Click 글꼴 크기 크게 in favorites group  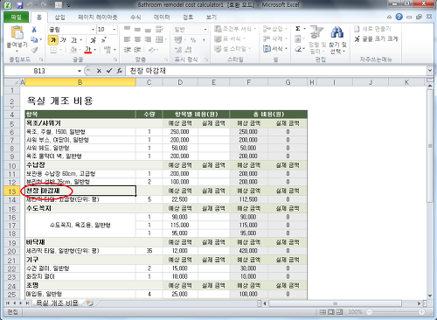coord(376,38)
